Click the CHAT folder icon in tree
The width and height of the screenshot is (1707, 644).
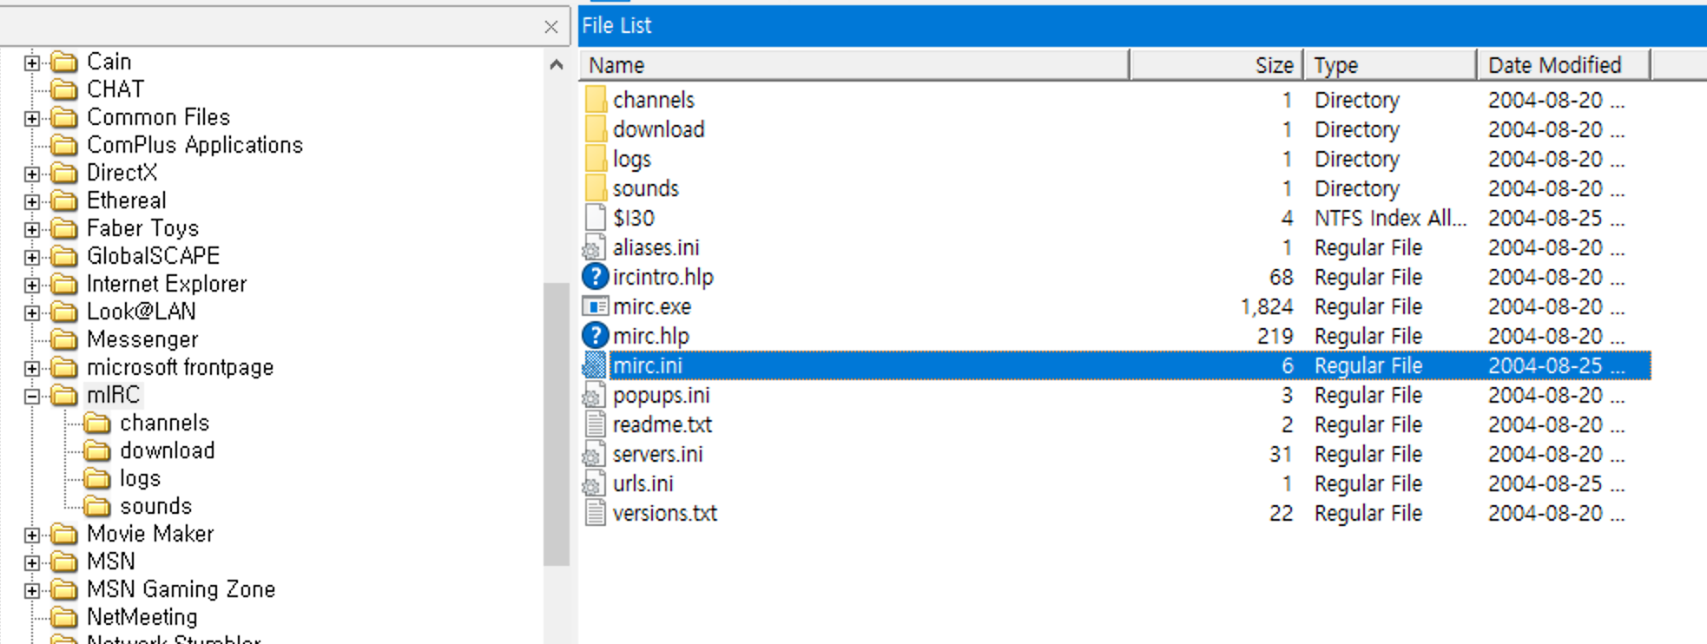pyautogui.click(x=64, y=89)
